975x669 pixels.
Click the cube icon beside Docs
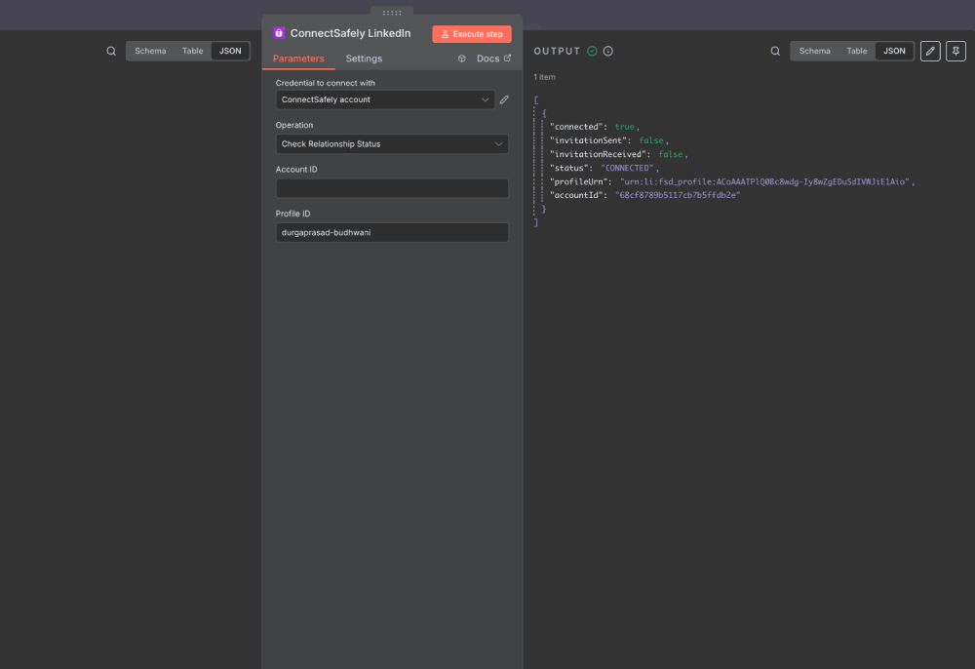point(462,59)
